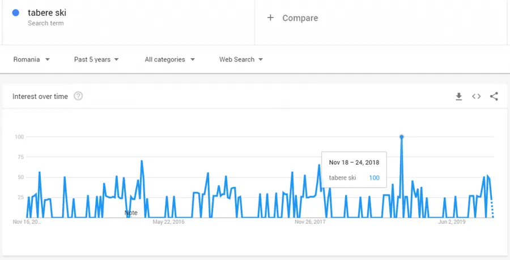Click the Note marker on the chart
Viewport: 510px width, 260px height.
pos(131,213)
